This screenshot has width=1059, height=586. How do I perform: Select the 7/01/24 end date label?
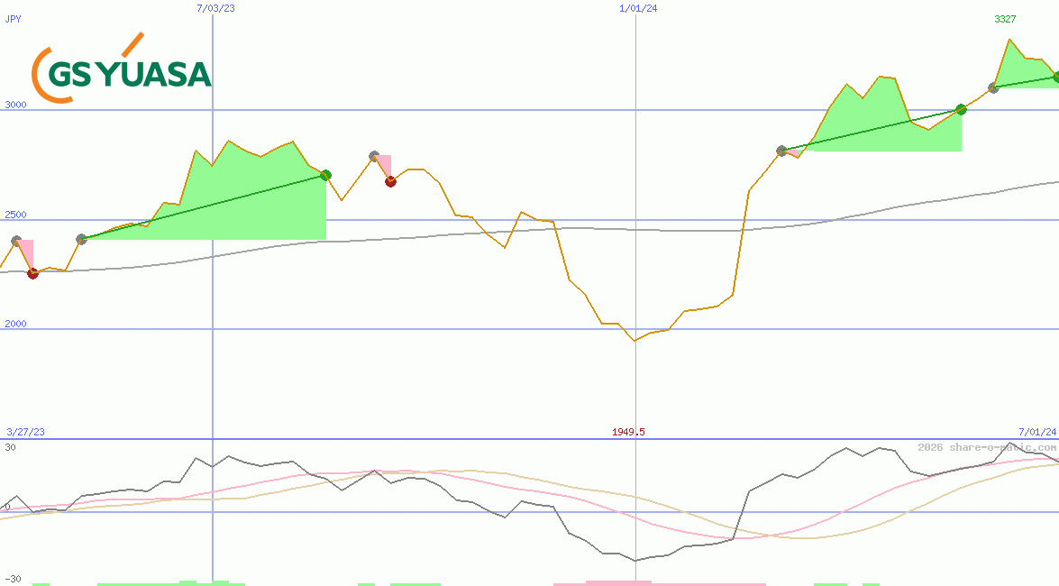(1036, 432)
